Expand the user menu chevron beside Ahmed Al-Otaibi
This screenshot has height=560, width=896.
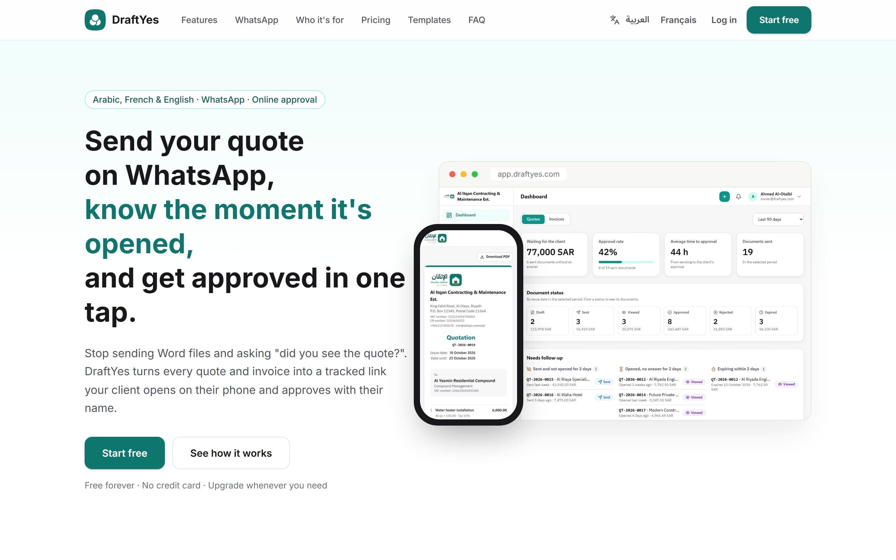pos(799,197)
